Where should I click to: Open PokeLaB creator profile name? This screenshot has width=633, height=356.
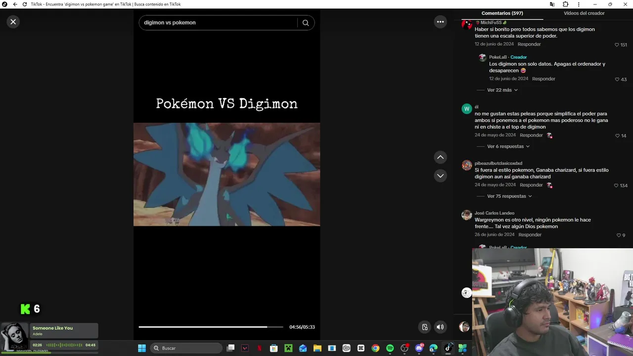pos(498,57)
